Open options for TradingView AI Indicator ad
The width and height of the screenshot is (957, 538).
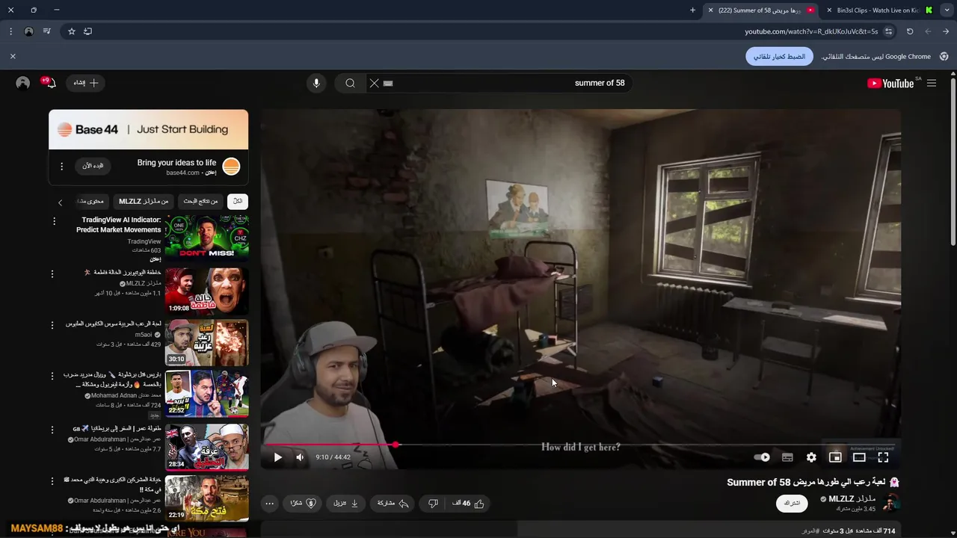pos(54,221)
